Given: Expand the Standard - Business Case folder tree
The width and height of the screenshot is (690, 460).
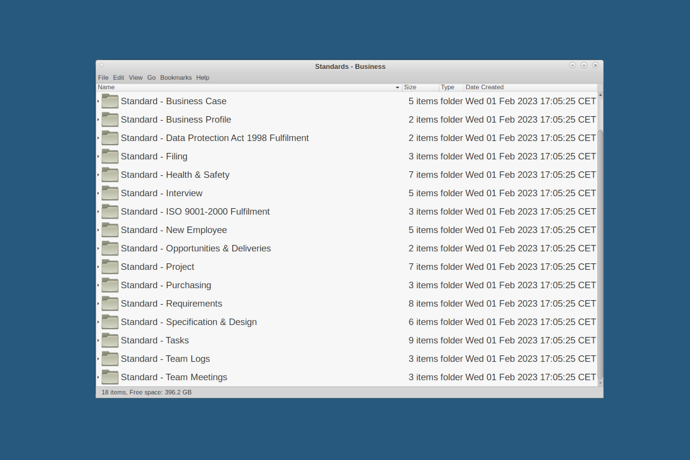Looking at the screenshot, I should 98,101.
